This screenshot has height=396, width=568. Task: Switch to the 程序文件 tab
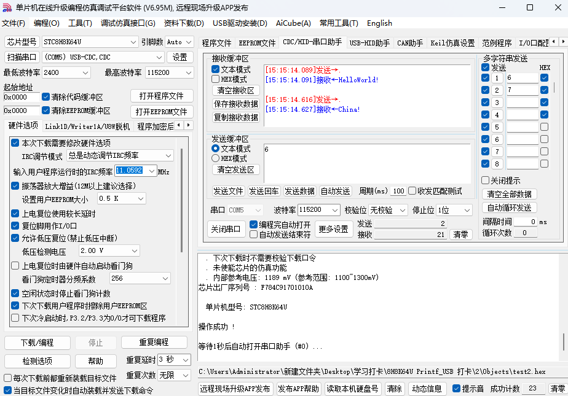tap(216, 43)
